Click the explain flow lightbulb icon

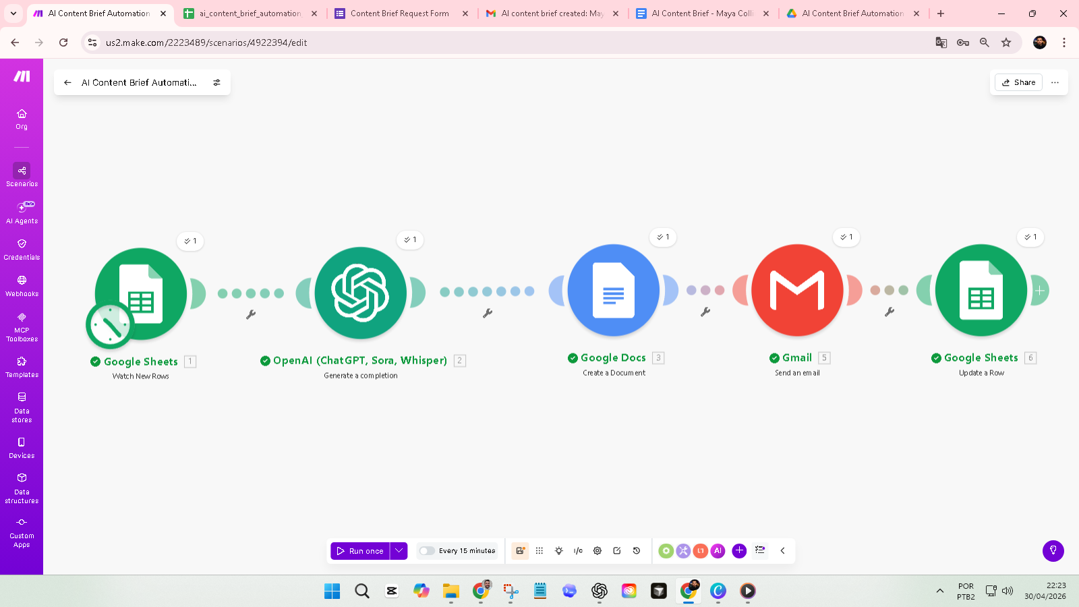559,551
